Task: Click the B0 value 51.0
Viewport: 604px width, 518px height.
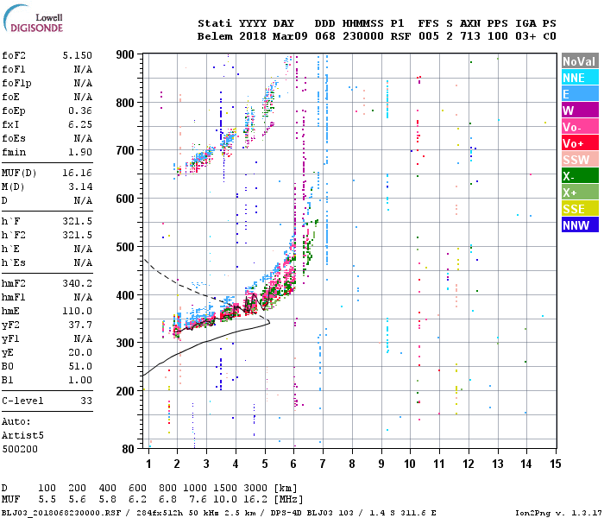Action: coord(80,367)
